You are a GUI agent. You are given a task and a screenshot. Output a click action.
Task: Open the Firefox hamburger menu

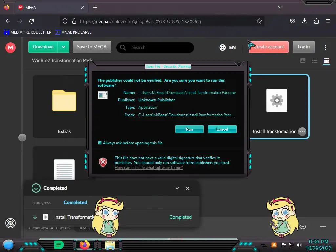328,21
